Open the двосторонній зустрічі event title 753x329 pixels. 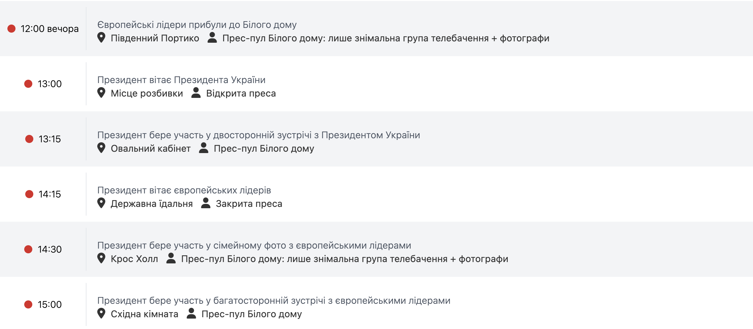pyautogui.click(x=258, y=135)
